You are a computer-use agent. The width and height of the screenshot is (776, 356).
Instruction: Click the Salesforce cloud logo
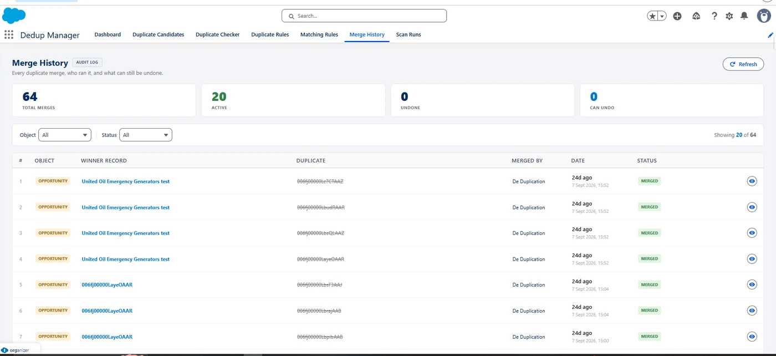(x=14, y=16)
